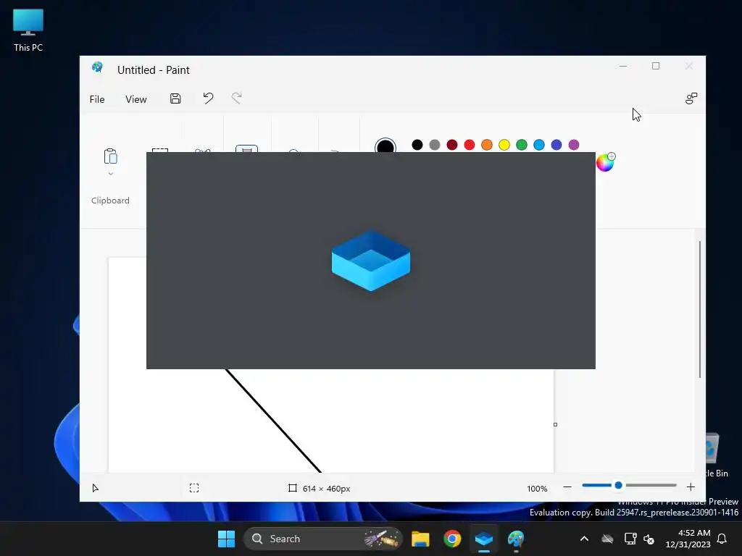Image resolution: width=742 pixels, height=556 pixels.
Task: Click the muted volume tray icon
Action: [x=649, y=539]
